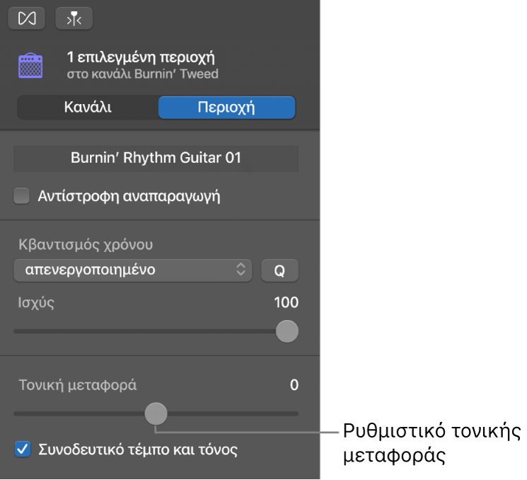The image size is (527, 480).
Task: Click the Burnin' Rhythm Guitar 01 name field
Action: pyautogui.click(x=156, y=158)
